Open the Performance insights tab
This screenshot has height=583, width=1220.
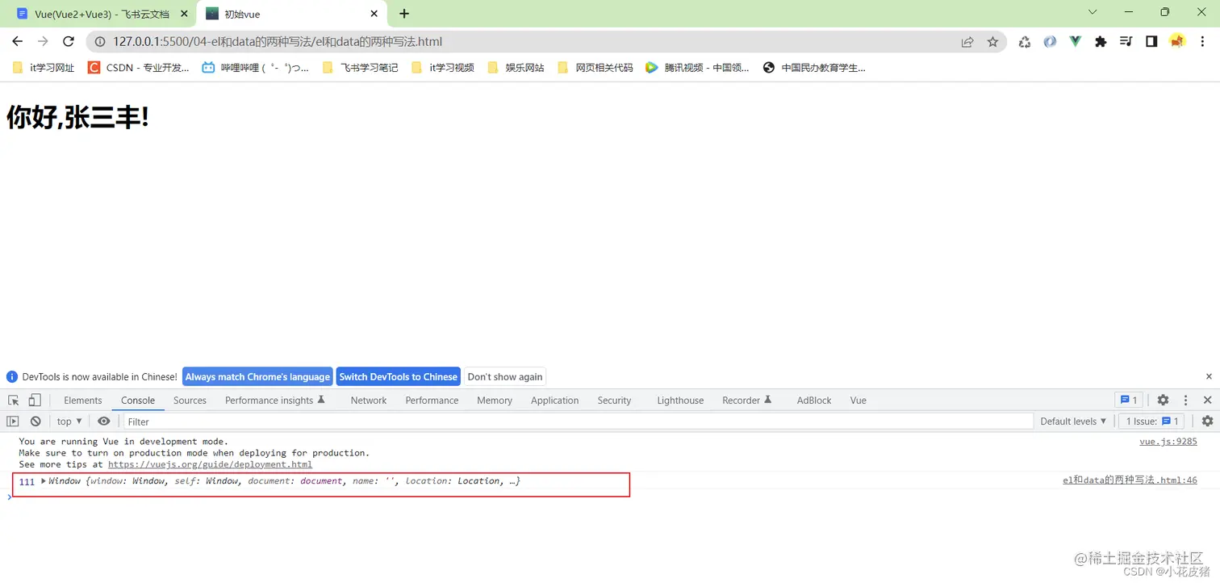(274, 401)
